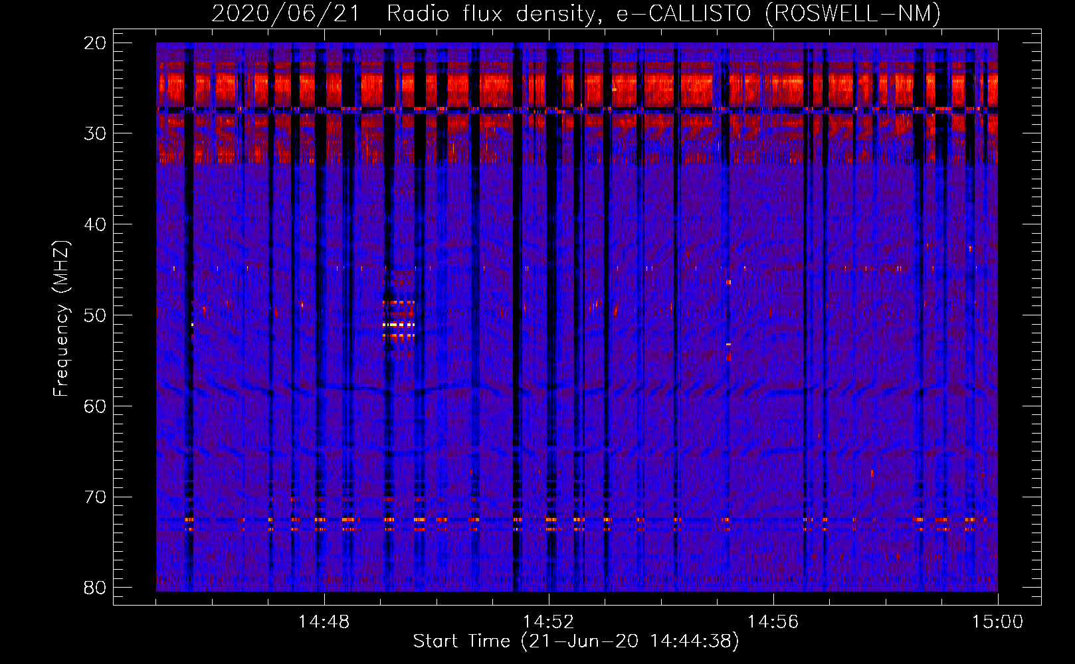Viewport: 1075px width, 664px height.
Task: Click the 14:52 time tick label
Action: 549,622
